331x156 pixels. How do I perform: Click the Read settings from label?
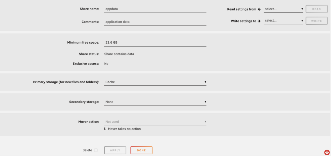pyautogui.click(x=242, y=9)
